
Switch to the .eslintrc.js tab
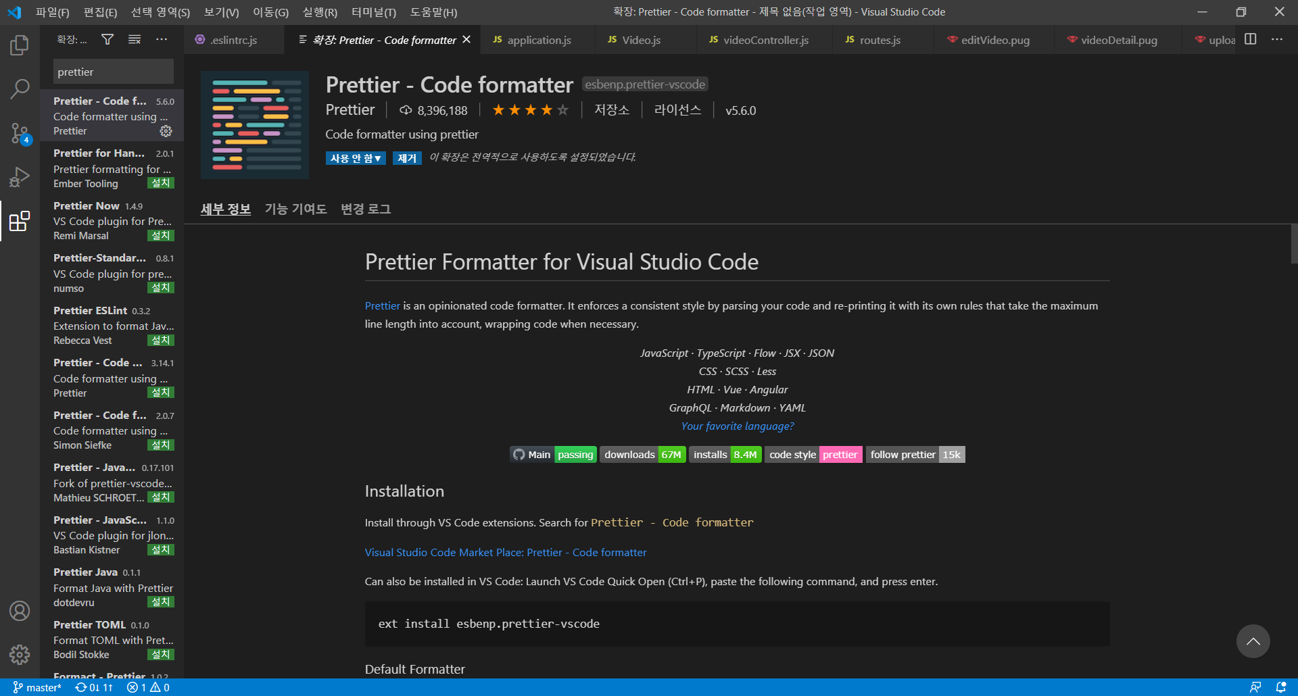pyautogui.click(x=234, y=40)
